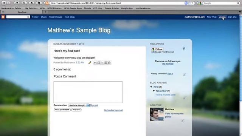The height and width of the screenshot is (136, 242).
Task: Go back with the browser Back arrow
Action: pyautogui.click(x=4, y=3)
